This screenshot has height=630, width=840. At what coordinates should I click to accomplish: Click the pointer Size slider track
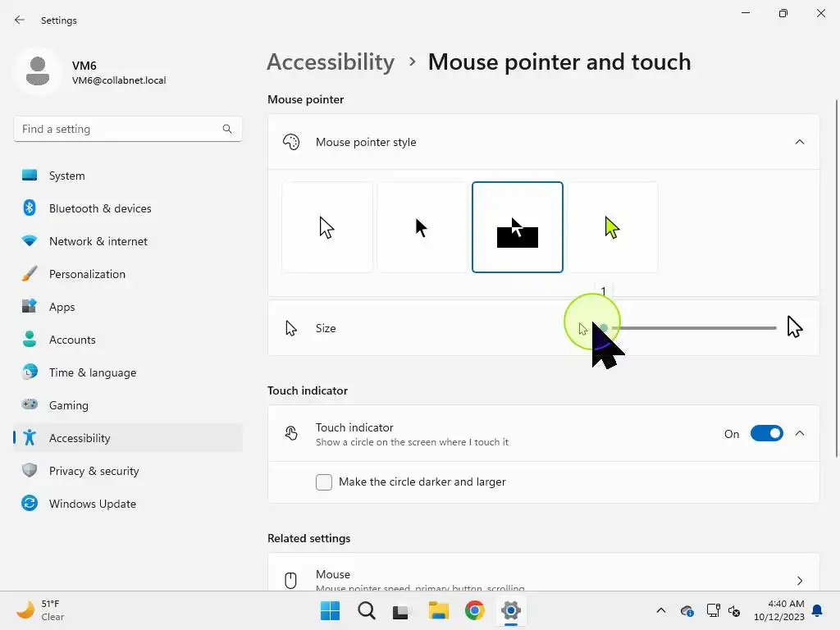point(690,328)
